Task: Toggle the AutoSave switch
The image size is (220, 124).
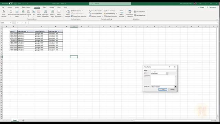Action: click(x=11, y=3)
